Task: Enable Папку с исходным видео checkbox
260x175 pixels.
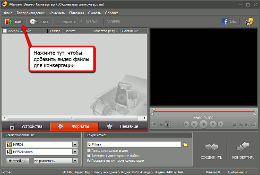Action: click(x=89, y=150)
